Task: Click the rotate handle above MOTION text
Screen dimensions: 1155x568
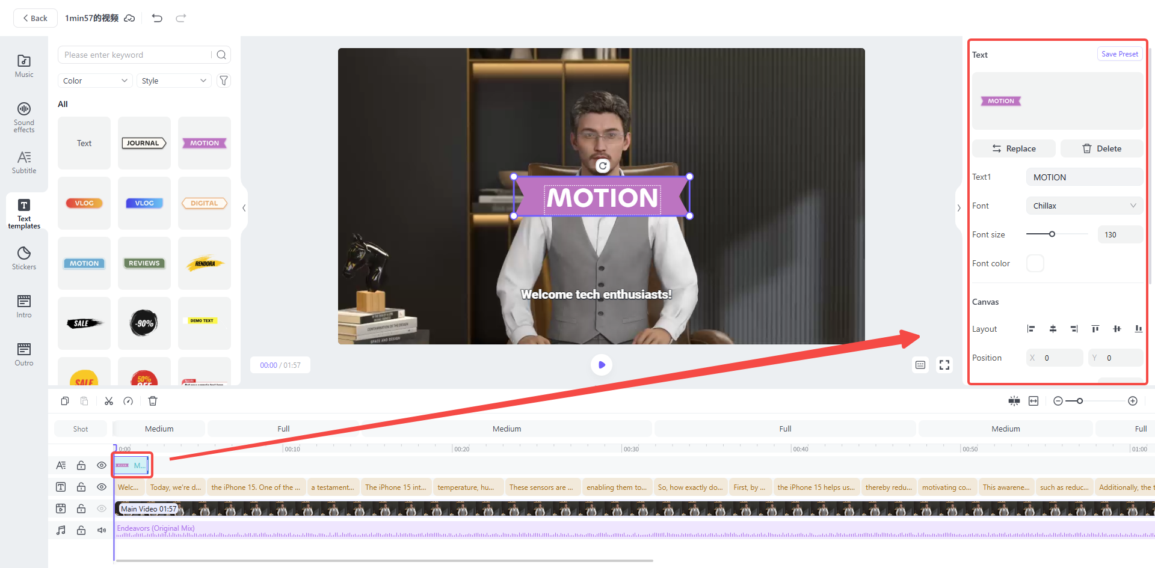Action: [x=603, y=165]
